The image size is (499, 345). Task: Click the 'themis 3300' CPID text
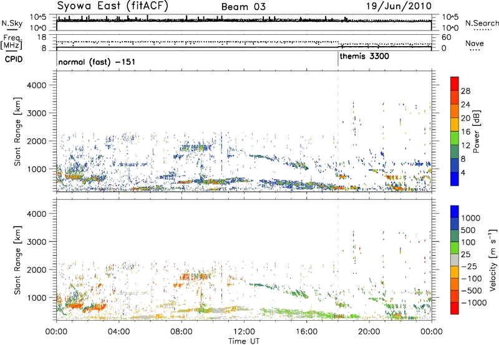(364, 57)
